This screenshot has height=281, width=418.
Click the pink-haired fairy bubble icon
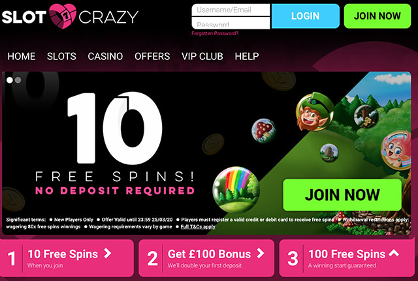[x=396, y=150]
